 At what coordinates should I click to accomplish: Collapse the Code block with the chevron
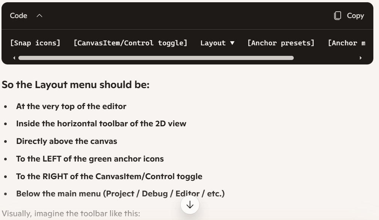pos(39,16)
